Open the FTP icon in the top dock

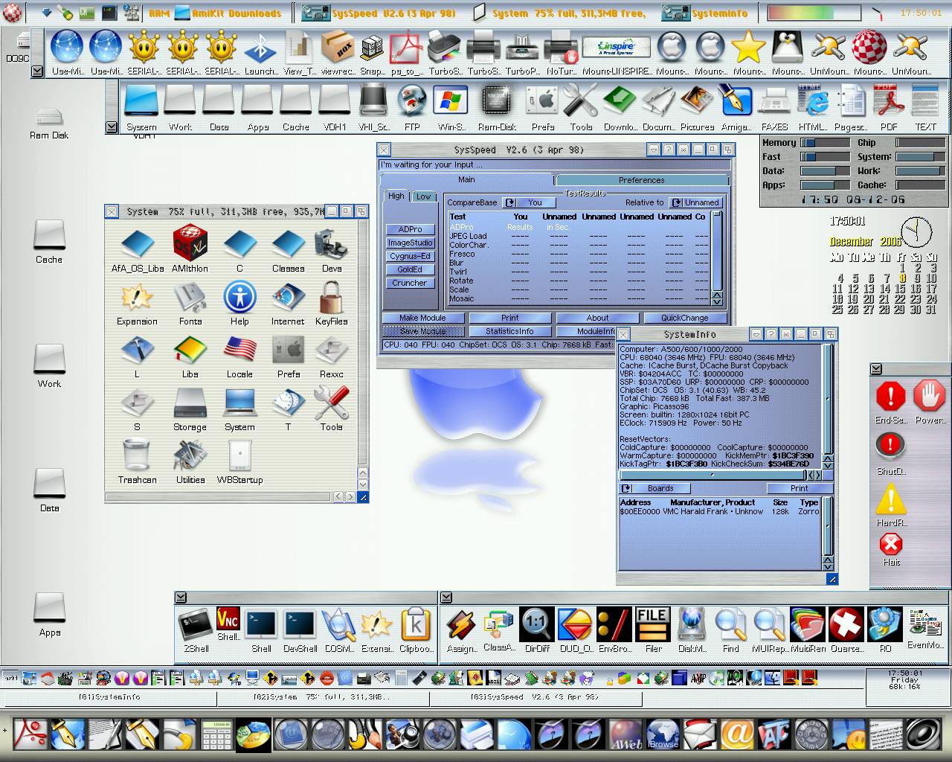[x=411, y=102]
